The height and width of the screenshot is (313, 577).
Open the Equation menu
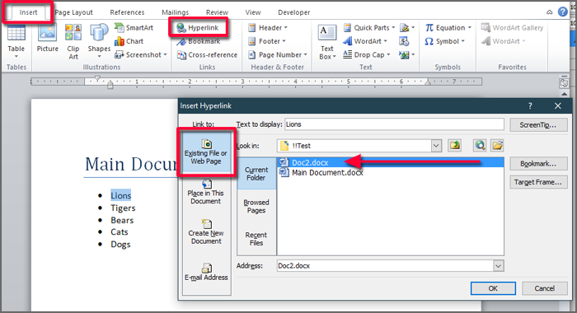click(x=448, y=27)
